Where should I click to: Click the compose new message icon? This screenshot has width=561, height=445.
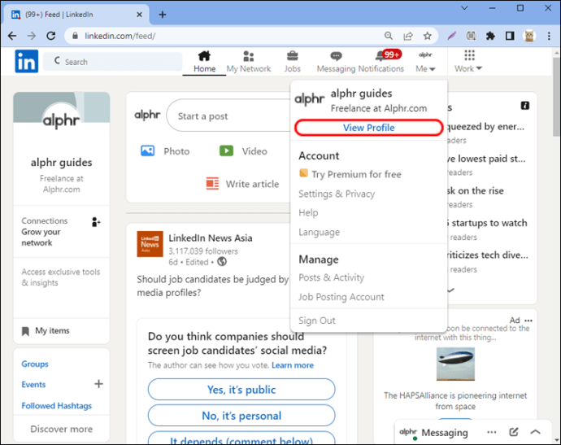click(514, 432)
